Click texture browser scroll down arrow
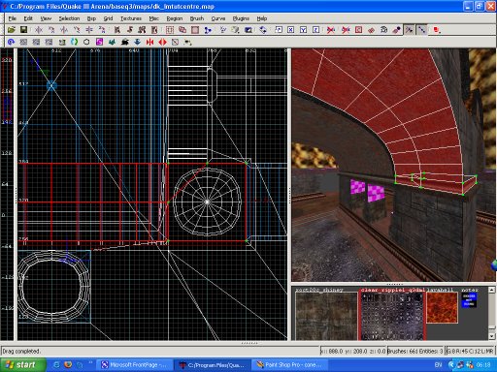 pyautogui.click(x=491, y=336)
